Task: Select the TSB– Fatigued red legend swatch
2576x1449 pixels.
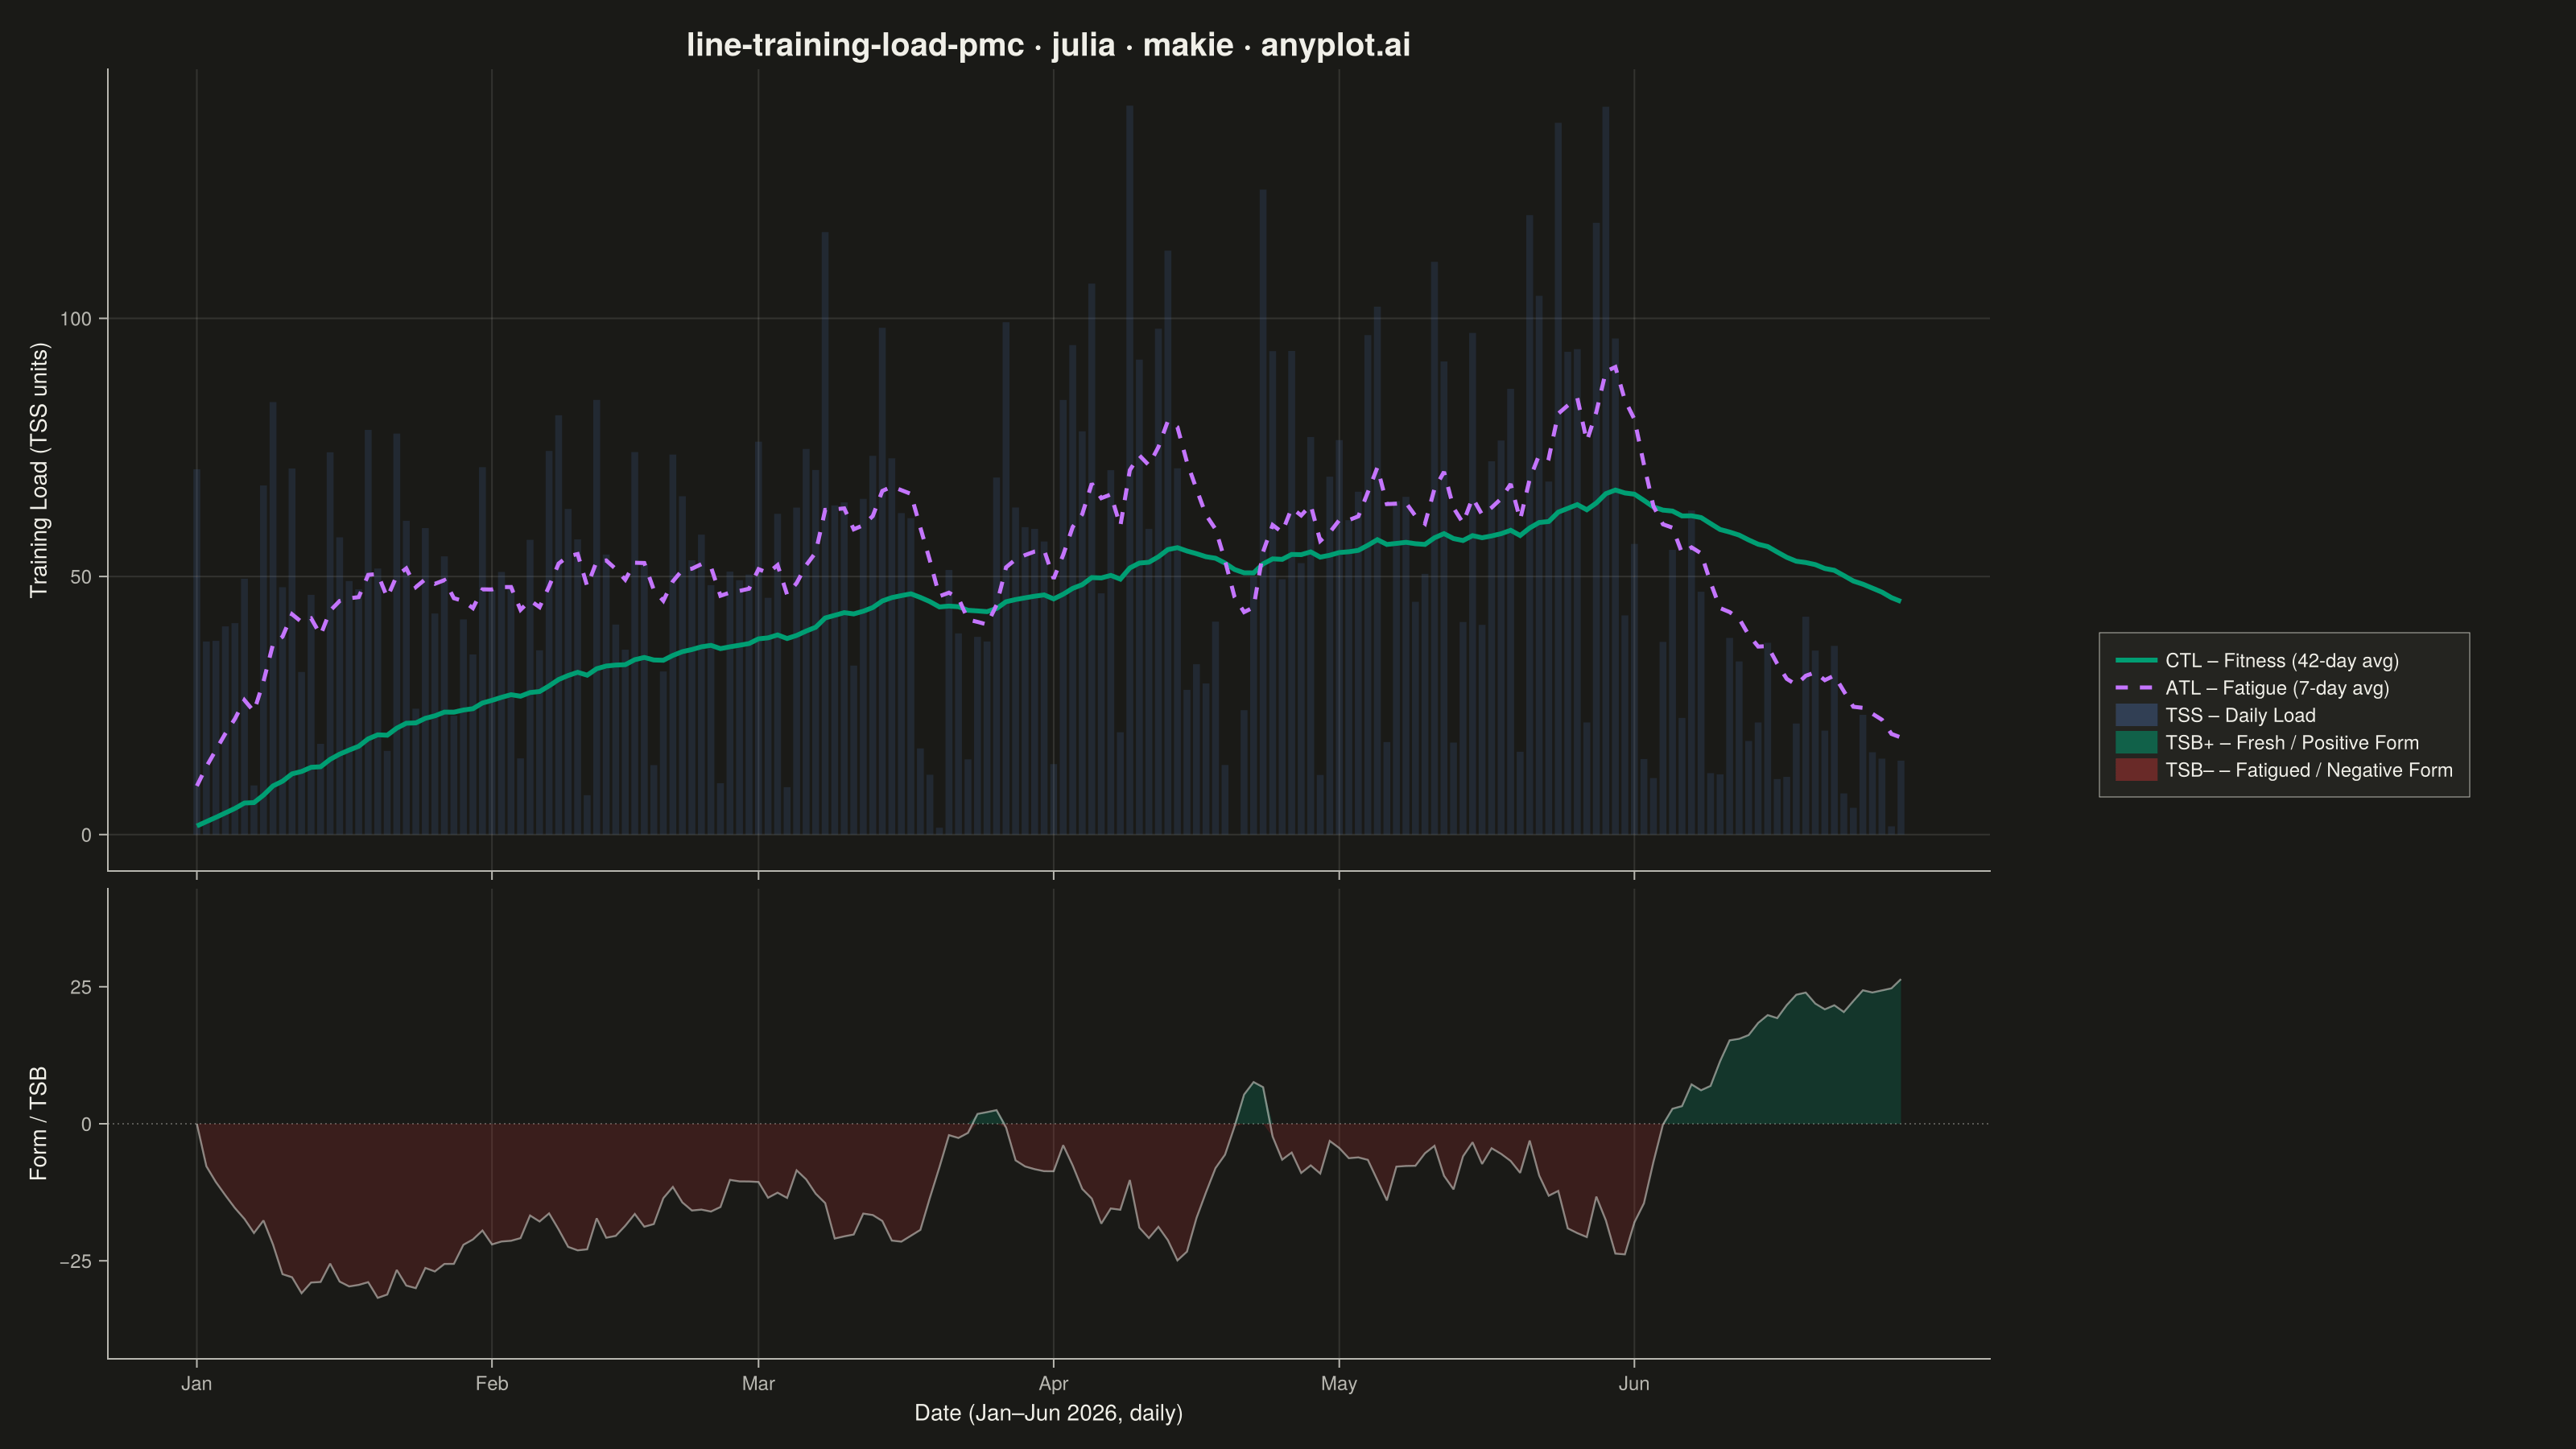Action: tap(2136, 770)
